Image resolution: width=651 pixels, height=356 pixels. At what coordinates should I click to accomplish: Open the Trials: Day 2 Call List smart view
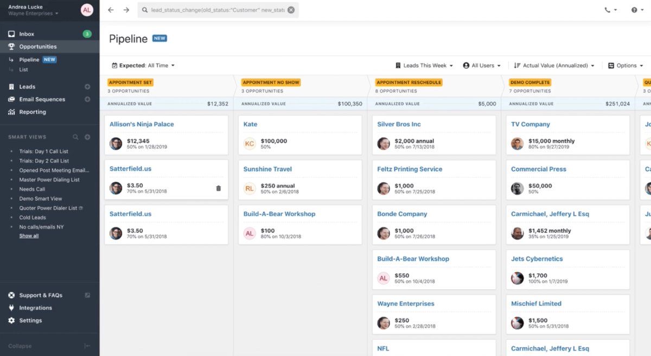click(x=44, y=161)
